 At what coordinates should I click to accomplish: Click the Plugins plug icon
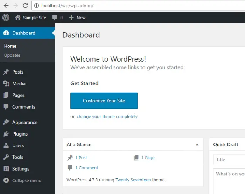click(6, 134)
